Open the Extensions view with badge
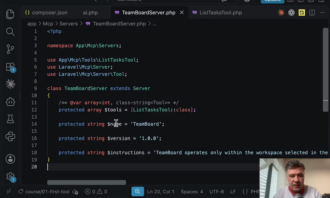Viewport: 330px width, 198px height. point(10,67)
